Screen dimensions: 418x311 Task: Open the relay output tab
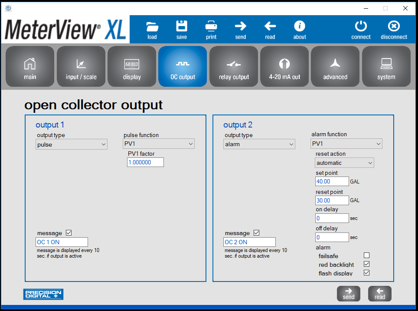coord(234,66)
